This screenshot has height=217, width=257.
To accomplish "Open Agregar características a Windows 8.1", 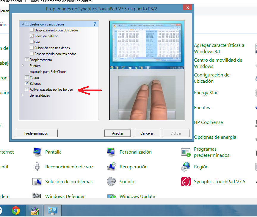I will click(x=219, y=48).
